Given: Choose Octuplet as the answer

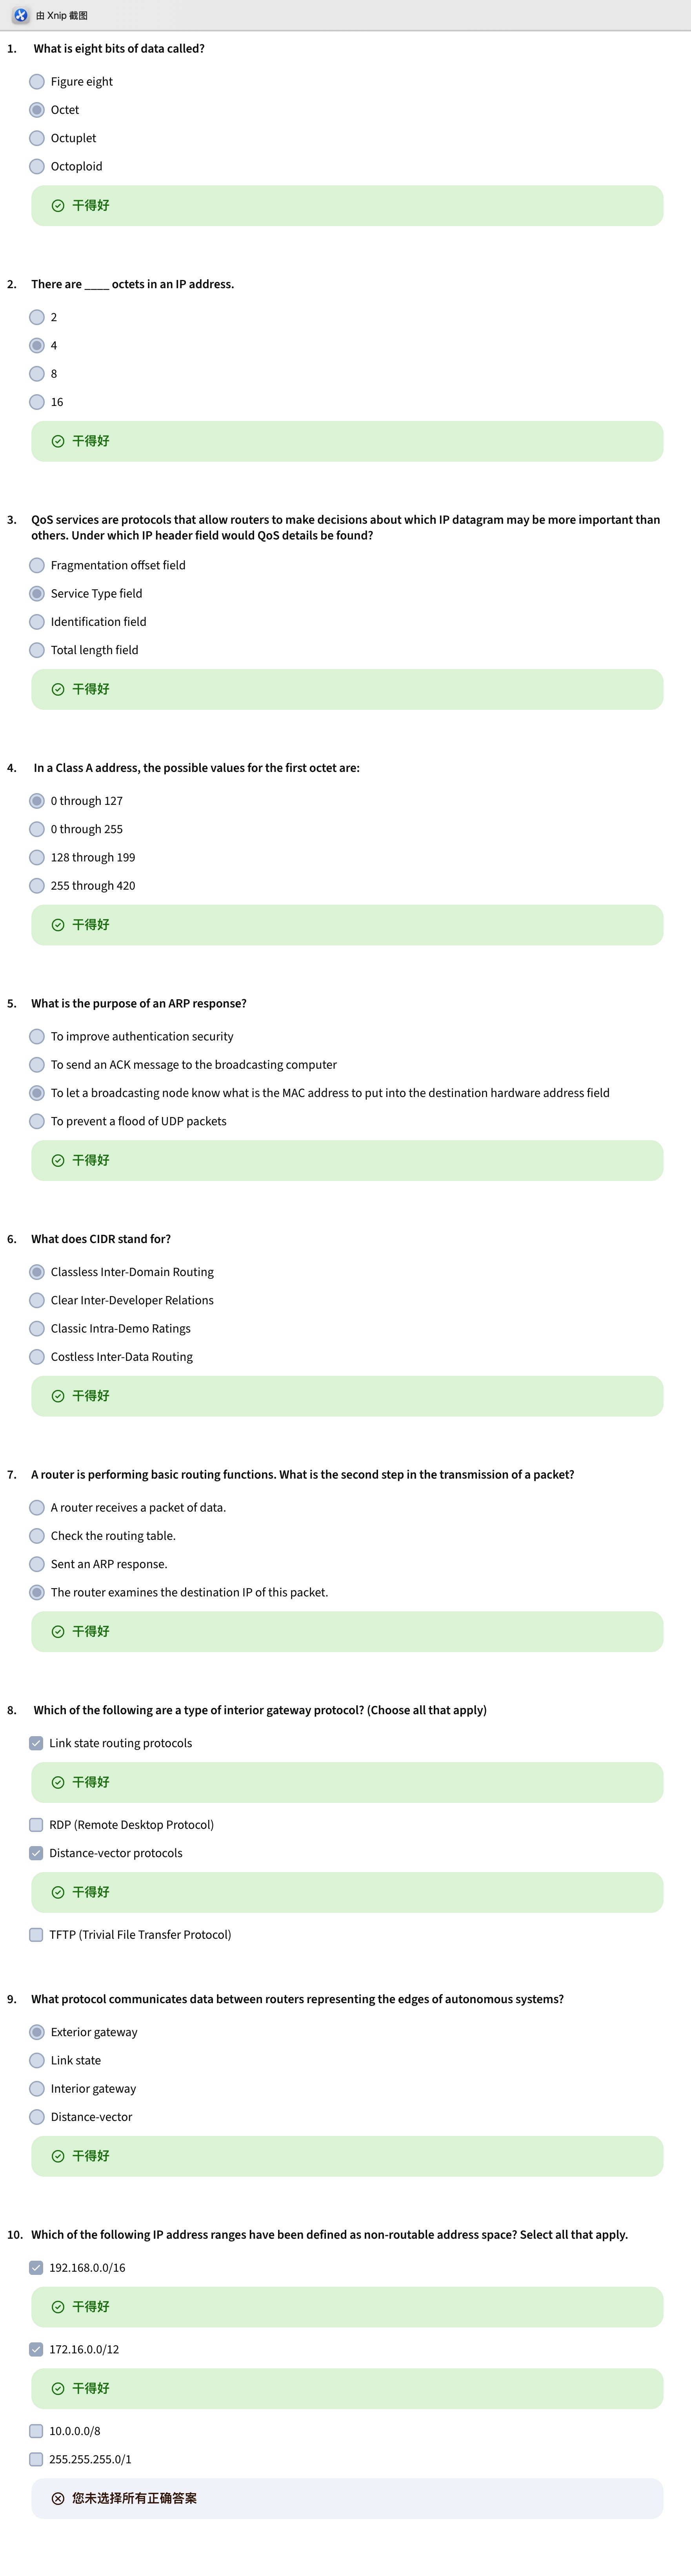Looking at the screenshot, I should pos(37,138).
